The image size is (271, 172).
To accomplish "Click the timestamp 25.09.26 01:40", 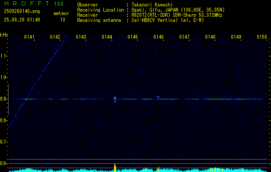I will (x=22, y=20).
